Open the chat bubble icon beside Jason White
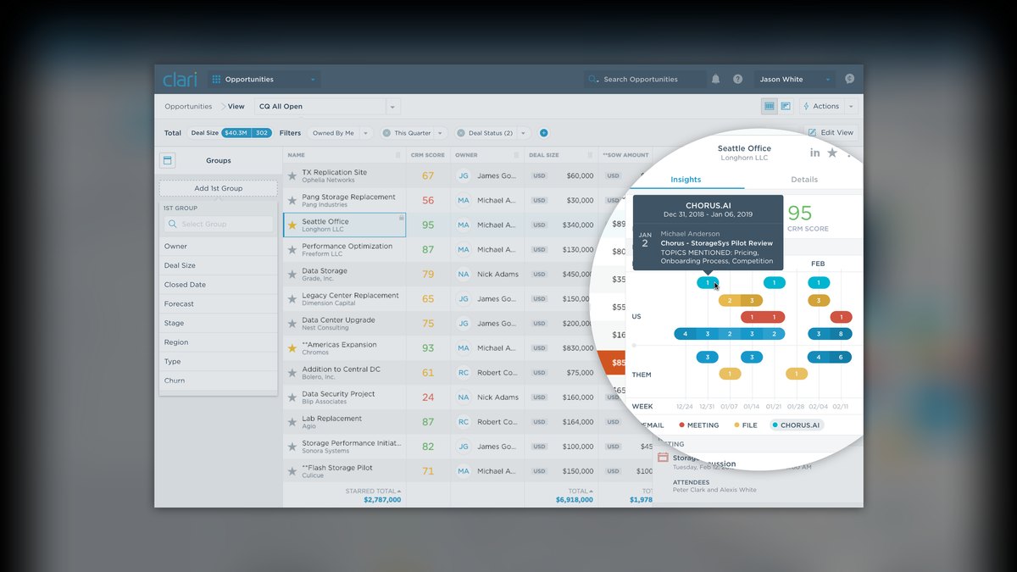The width and height of the screenshot is (1017, 572). [x=849, y=79]
